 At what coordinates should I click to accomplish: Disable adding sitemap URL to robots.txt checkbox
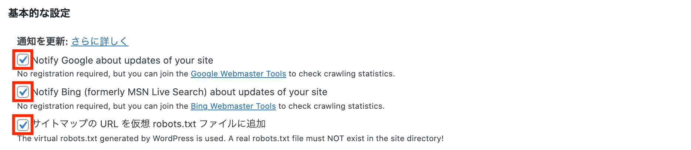click(23, 125)
